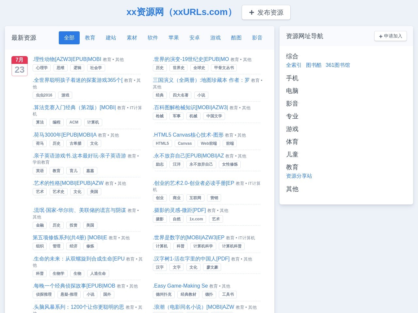The image size is (418, 313).
Task: Open the xx资源网 site title link
Action: [x=180, y=12]
